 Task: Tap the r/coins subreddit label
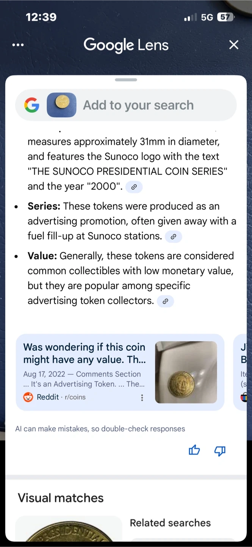[75, 397]
